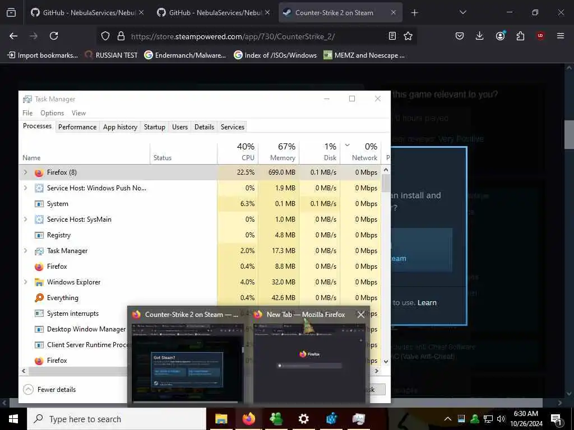574x430 pixels.
Task: Select New Tab Mozilla Firefox preview thumbnail
Action: 309,363
